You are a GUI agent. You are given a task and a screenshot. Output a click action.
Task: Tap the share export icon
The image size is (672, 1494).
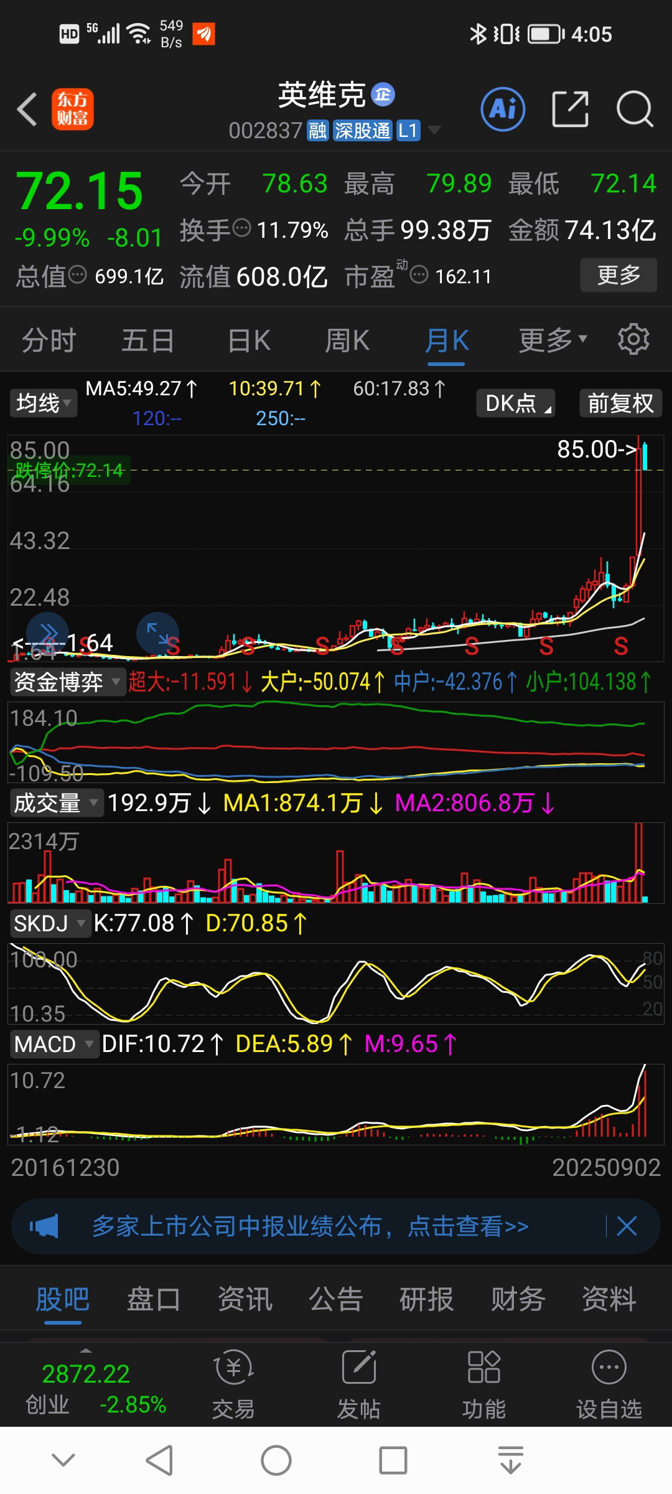tap(570, 109)
